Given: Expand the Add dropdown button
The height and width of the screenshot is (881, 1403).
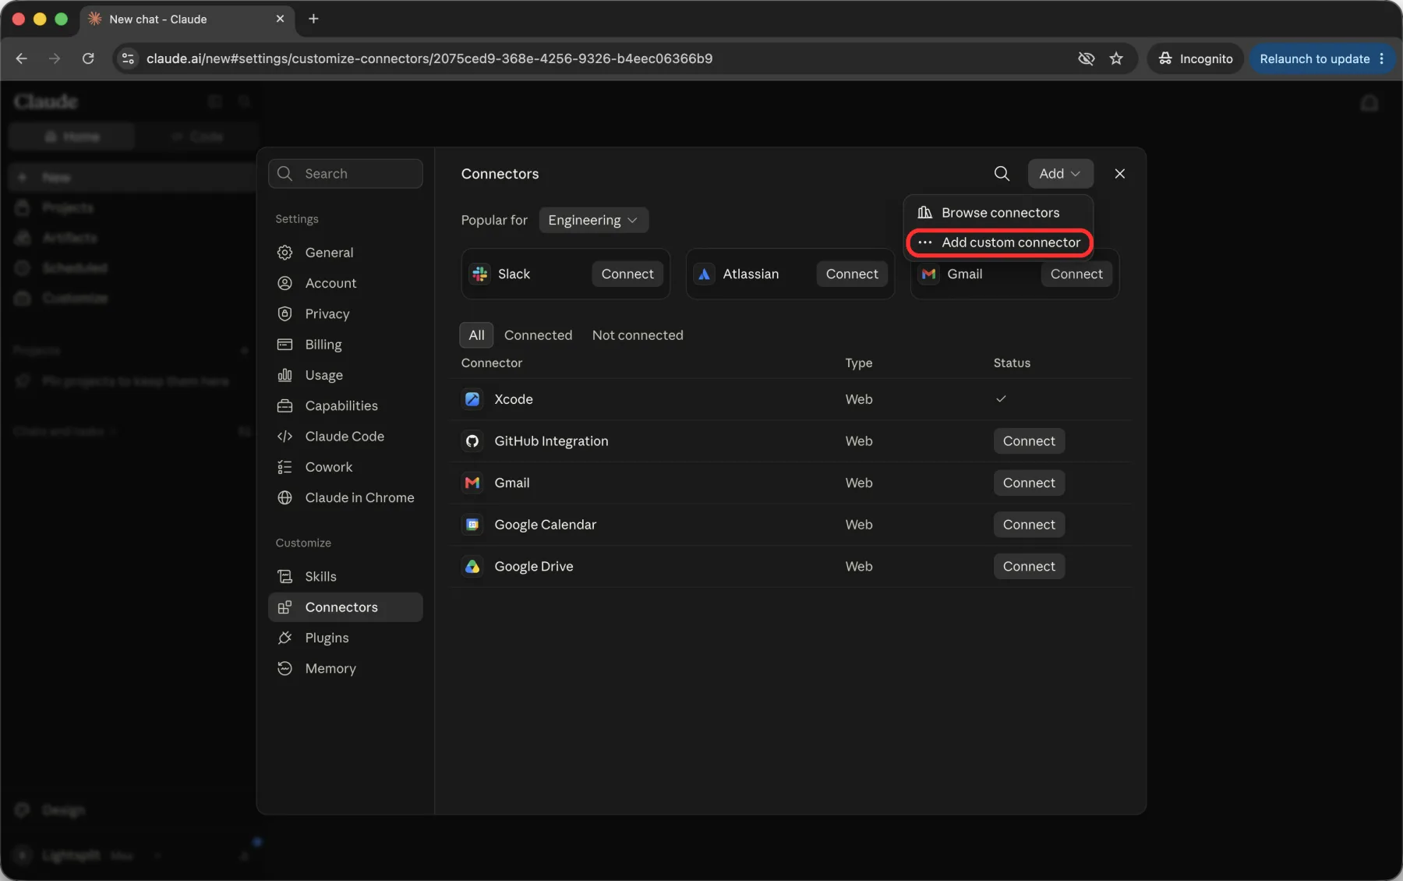Looking at the screenshot, I should coord(1060,174).
